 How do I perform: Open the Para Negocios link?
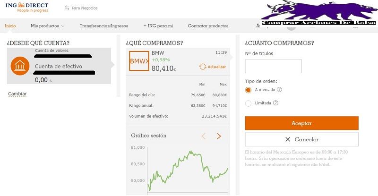pyautogui.click(x=85, y=8)
